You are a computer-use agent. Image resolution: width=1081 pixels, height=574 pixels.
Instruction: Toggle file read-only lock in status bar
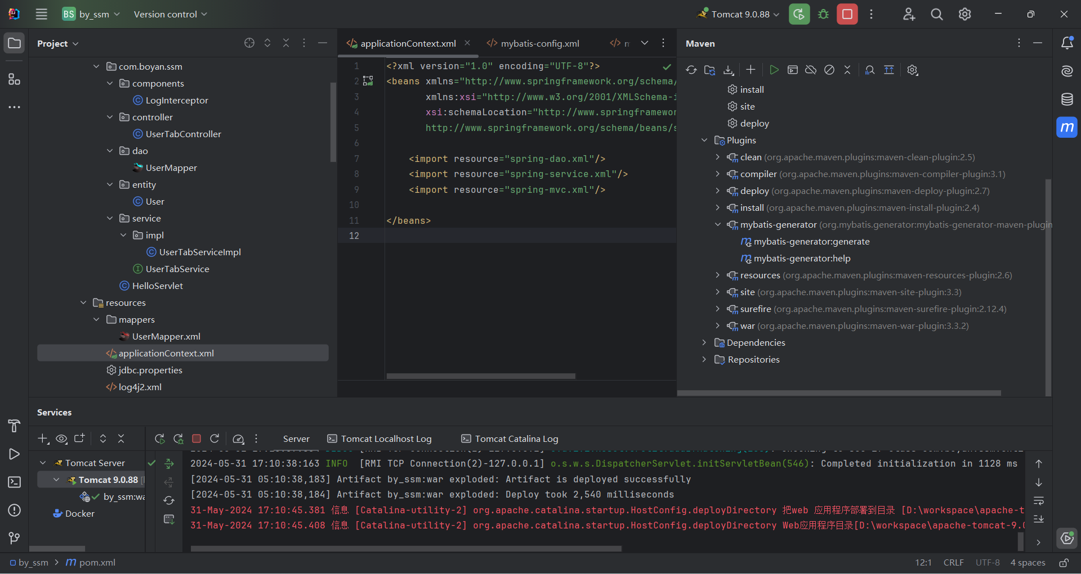1064,563
